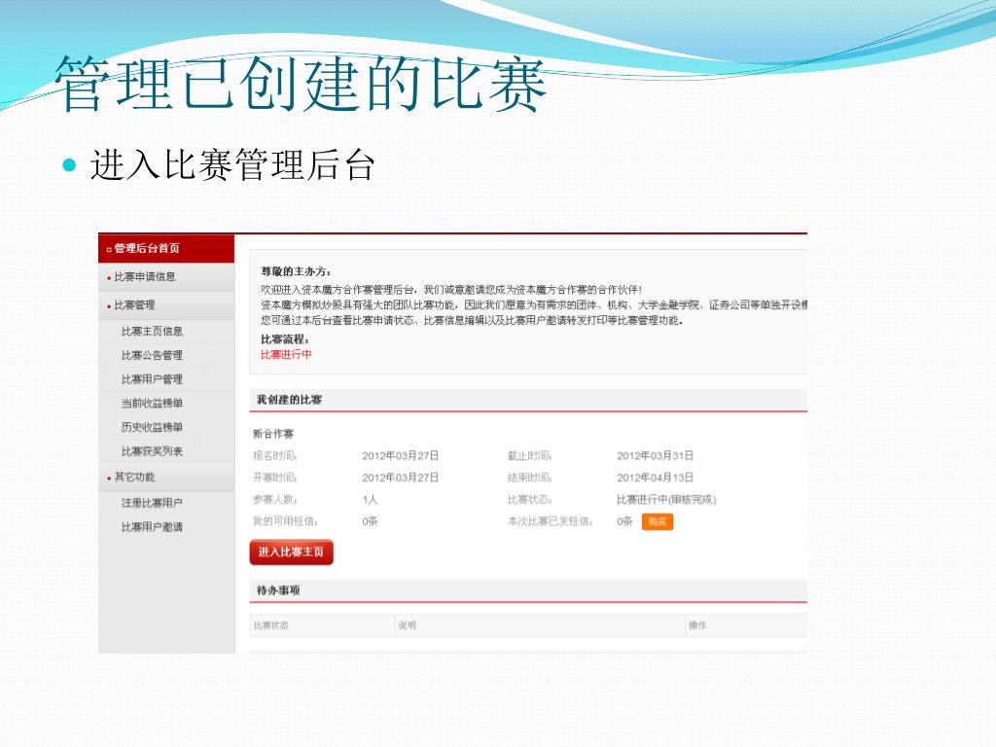Click the deadline date 2012年03月31日
This screenshot has width=996, height=747.
(655, 456)
